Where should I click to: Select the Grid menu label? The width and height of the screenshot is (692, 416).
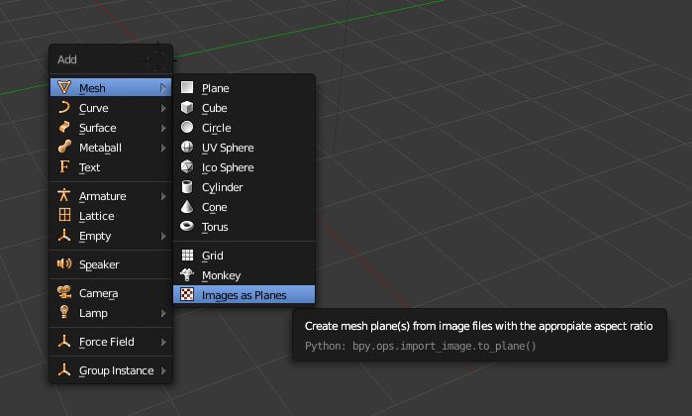coord(212,256)
